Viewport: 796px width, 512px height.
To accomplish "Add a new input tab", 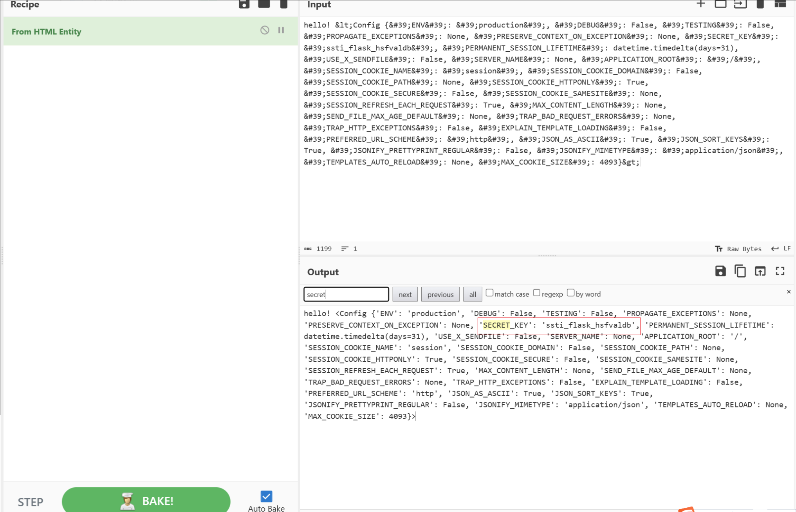I will point(701,4).
